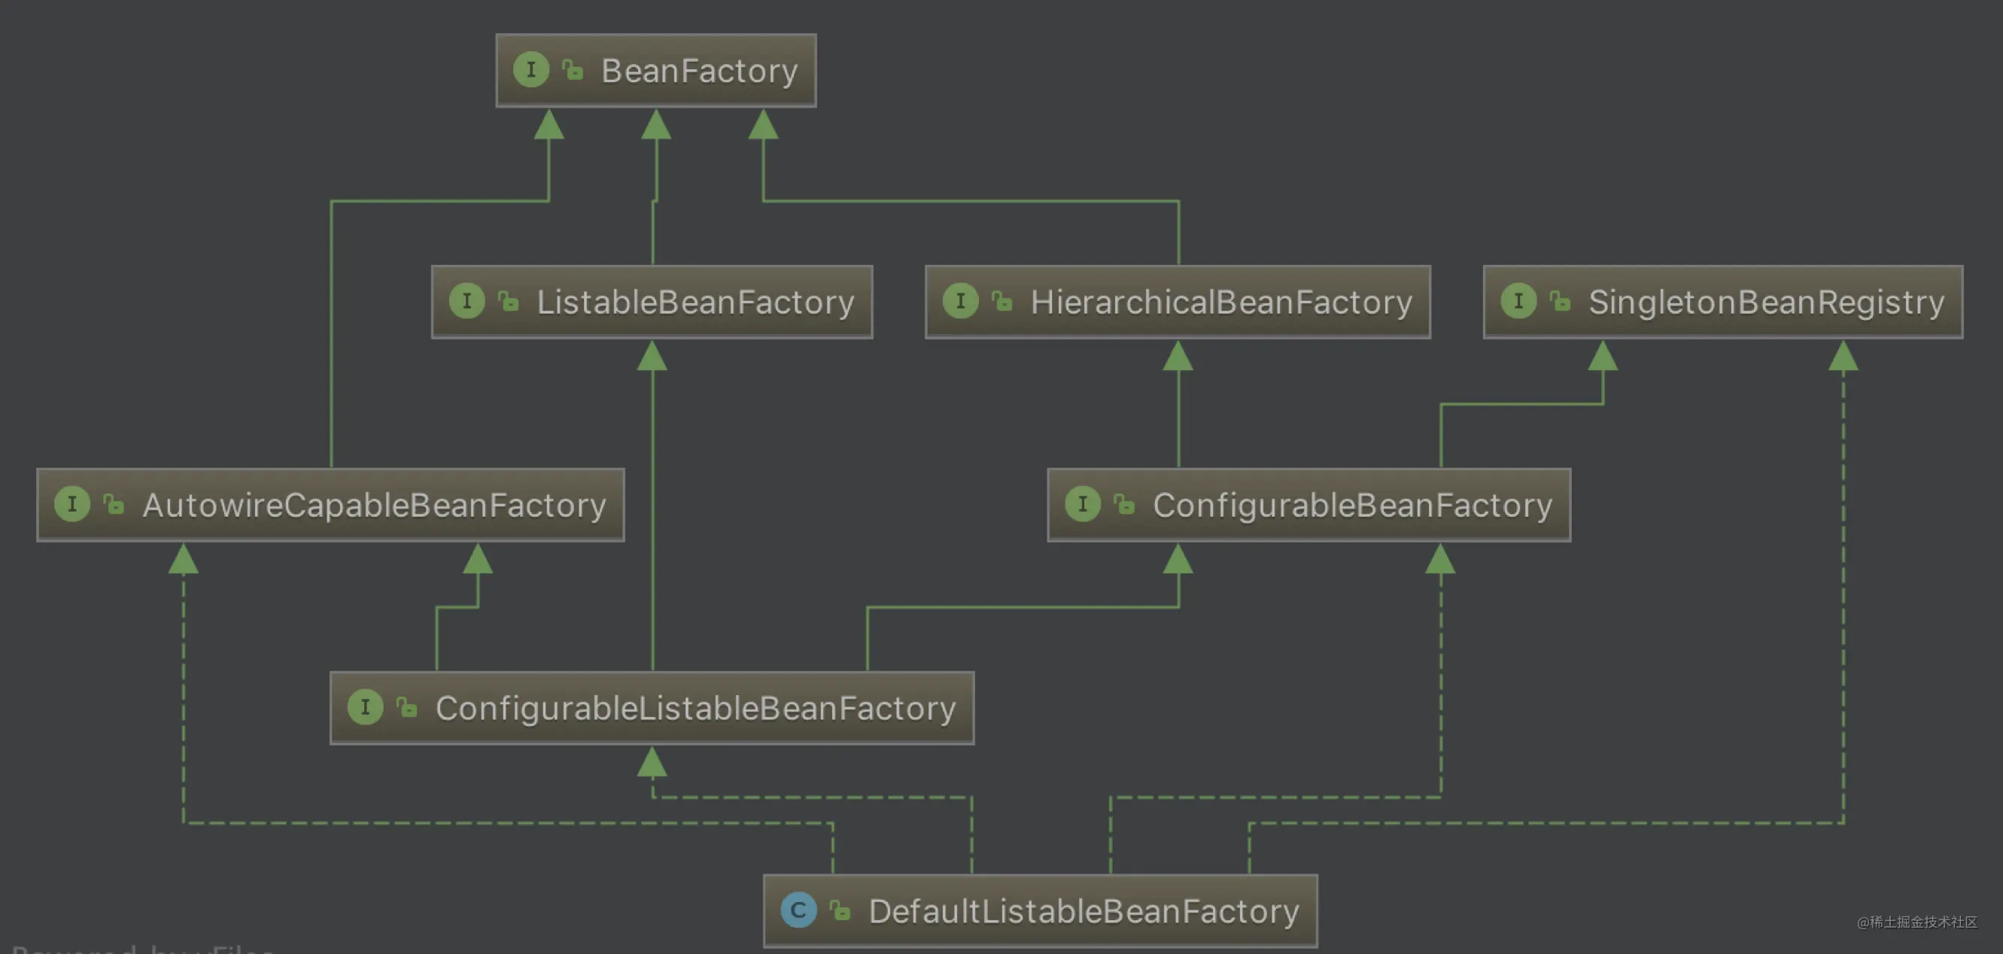Click the interface icon on SingletonBeanRegistry node
The height and width of the screenshot is (954, 2003).
point(1518,301)
